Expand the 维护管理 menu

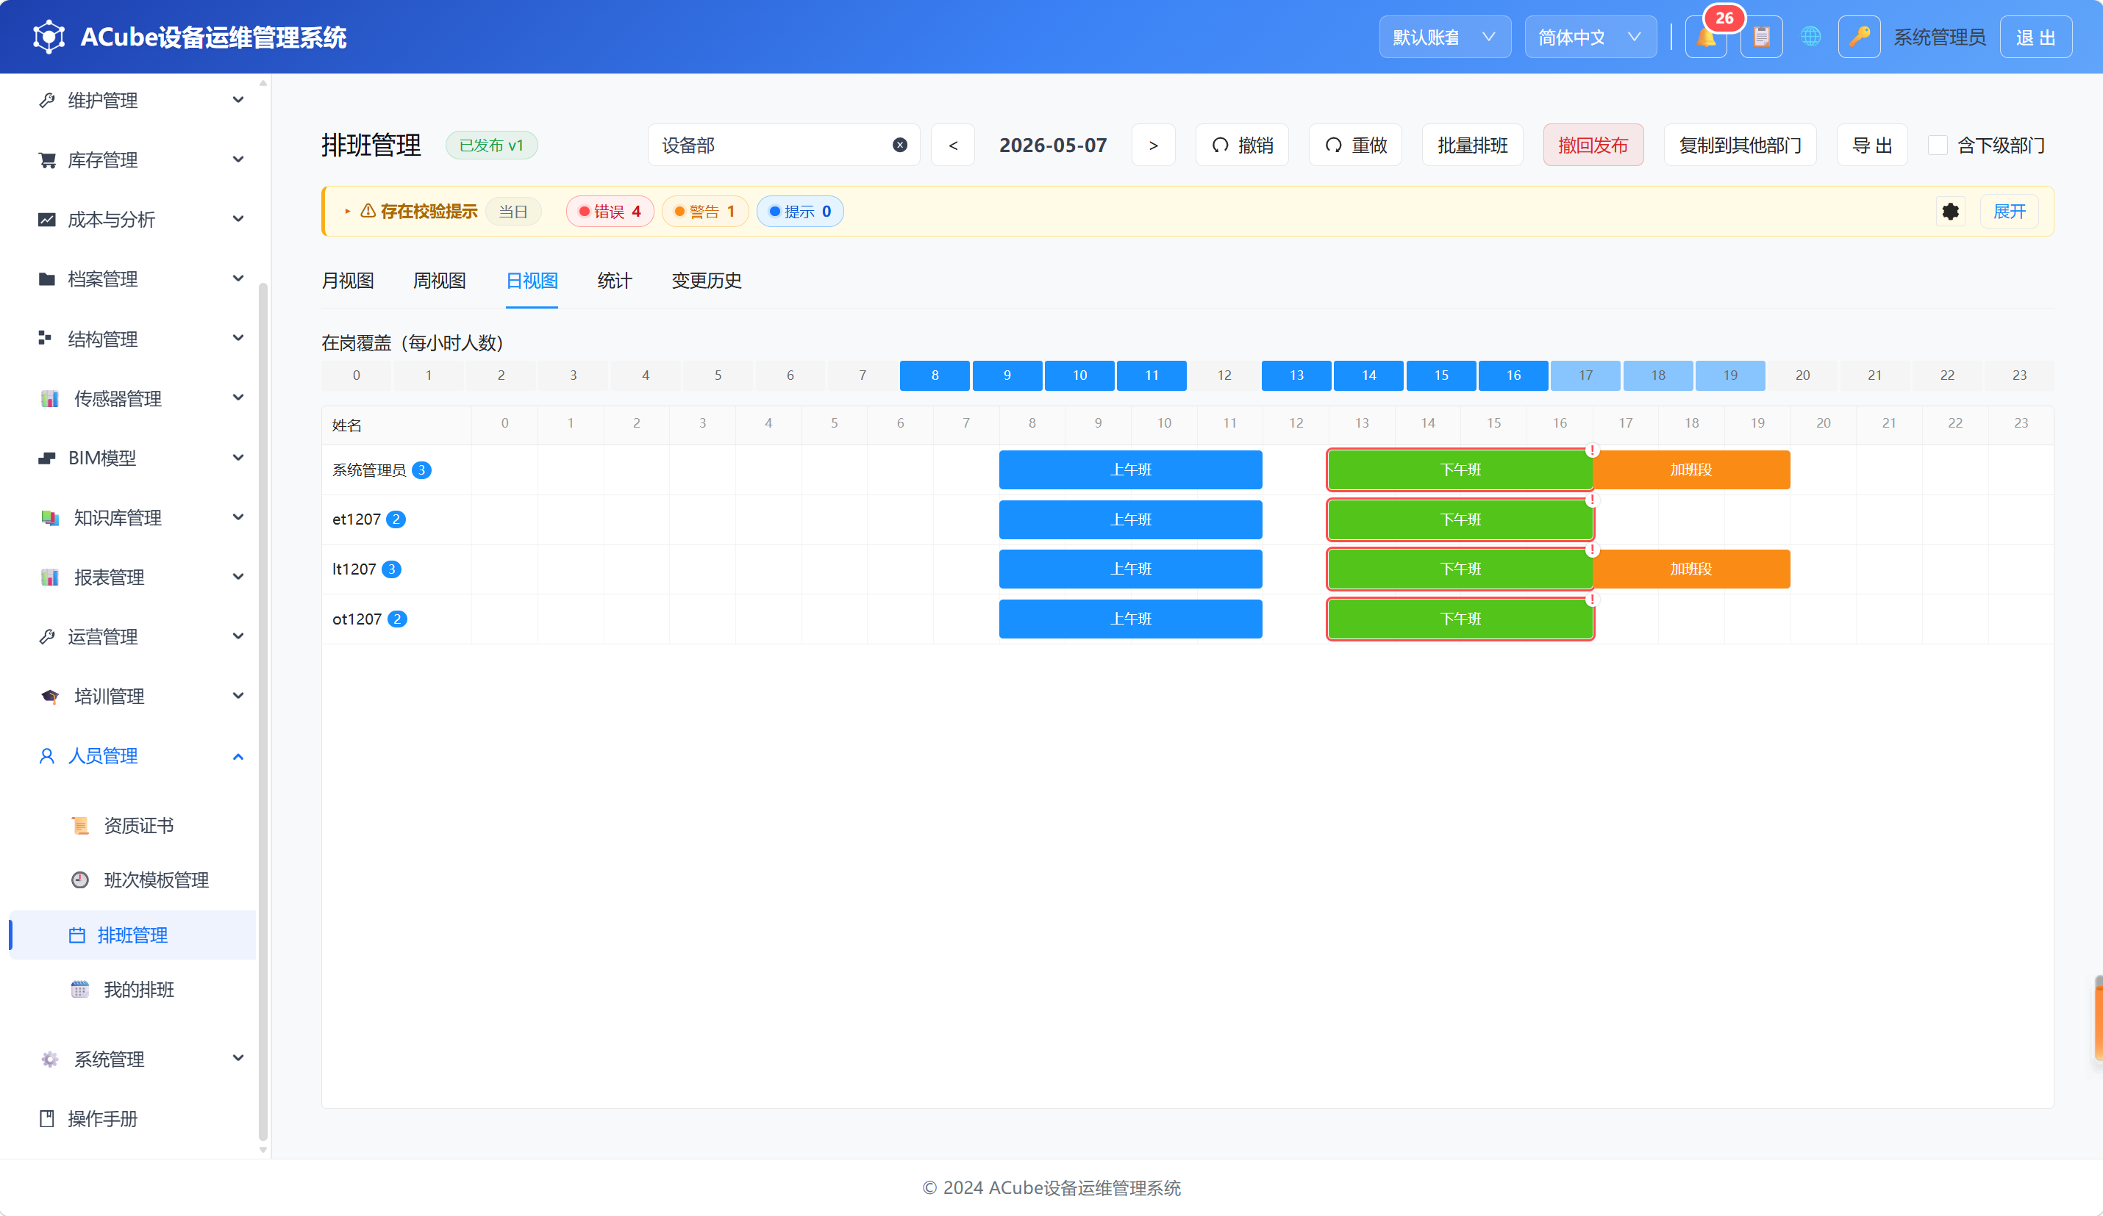[x=132, y=100]
